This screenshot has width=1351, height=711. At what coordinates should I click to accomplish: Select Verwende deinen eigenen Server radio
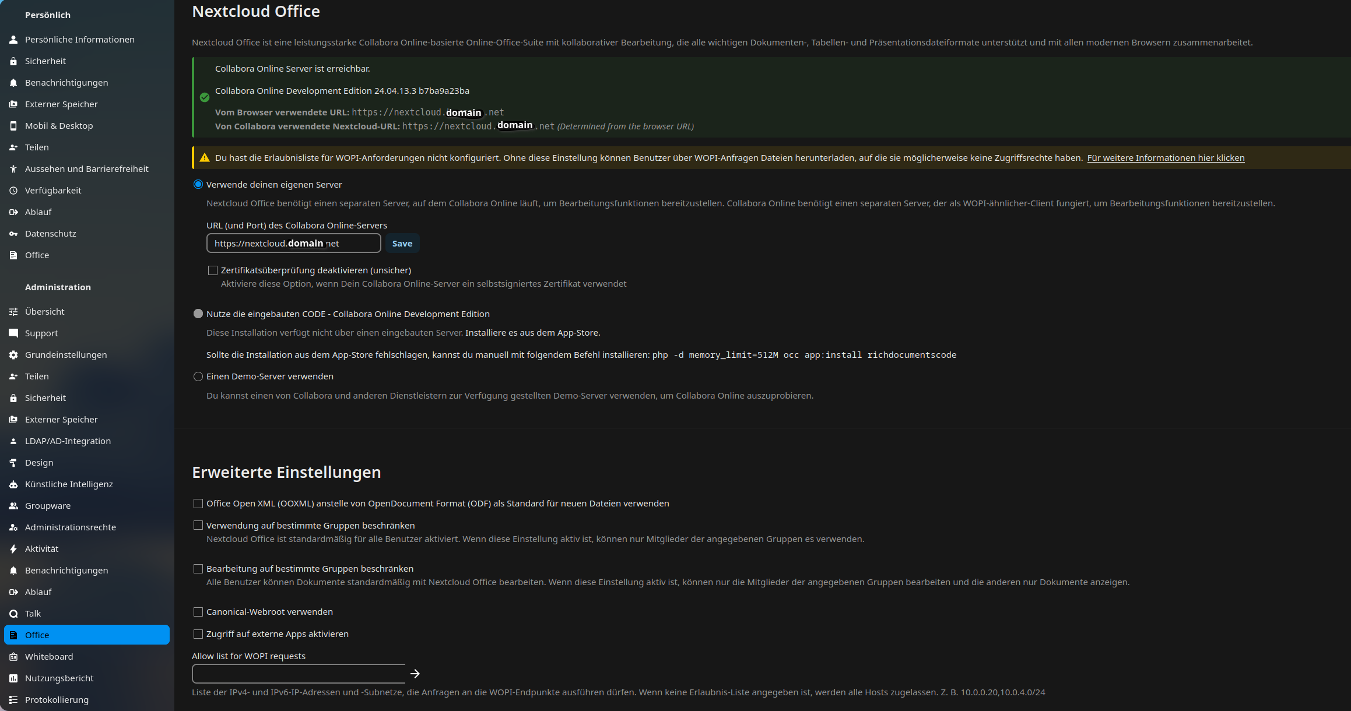[198, 185]
